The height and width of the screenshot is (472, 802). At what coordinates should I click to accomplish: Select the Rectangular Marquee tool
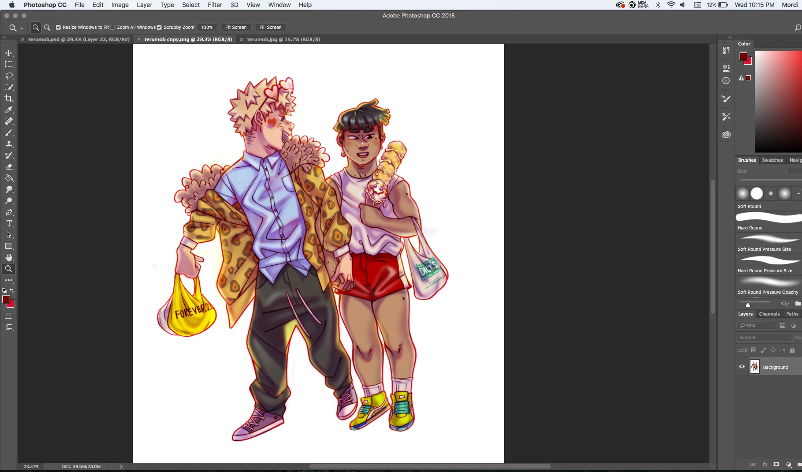9,64
